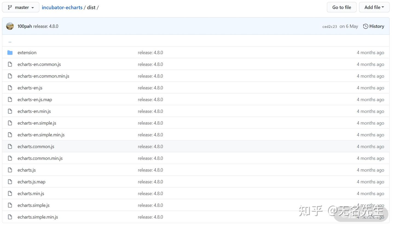Open the incubator-echarts repository link

pyautogui.click(x=62, y=7)
